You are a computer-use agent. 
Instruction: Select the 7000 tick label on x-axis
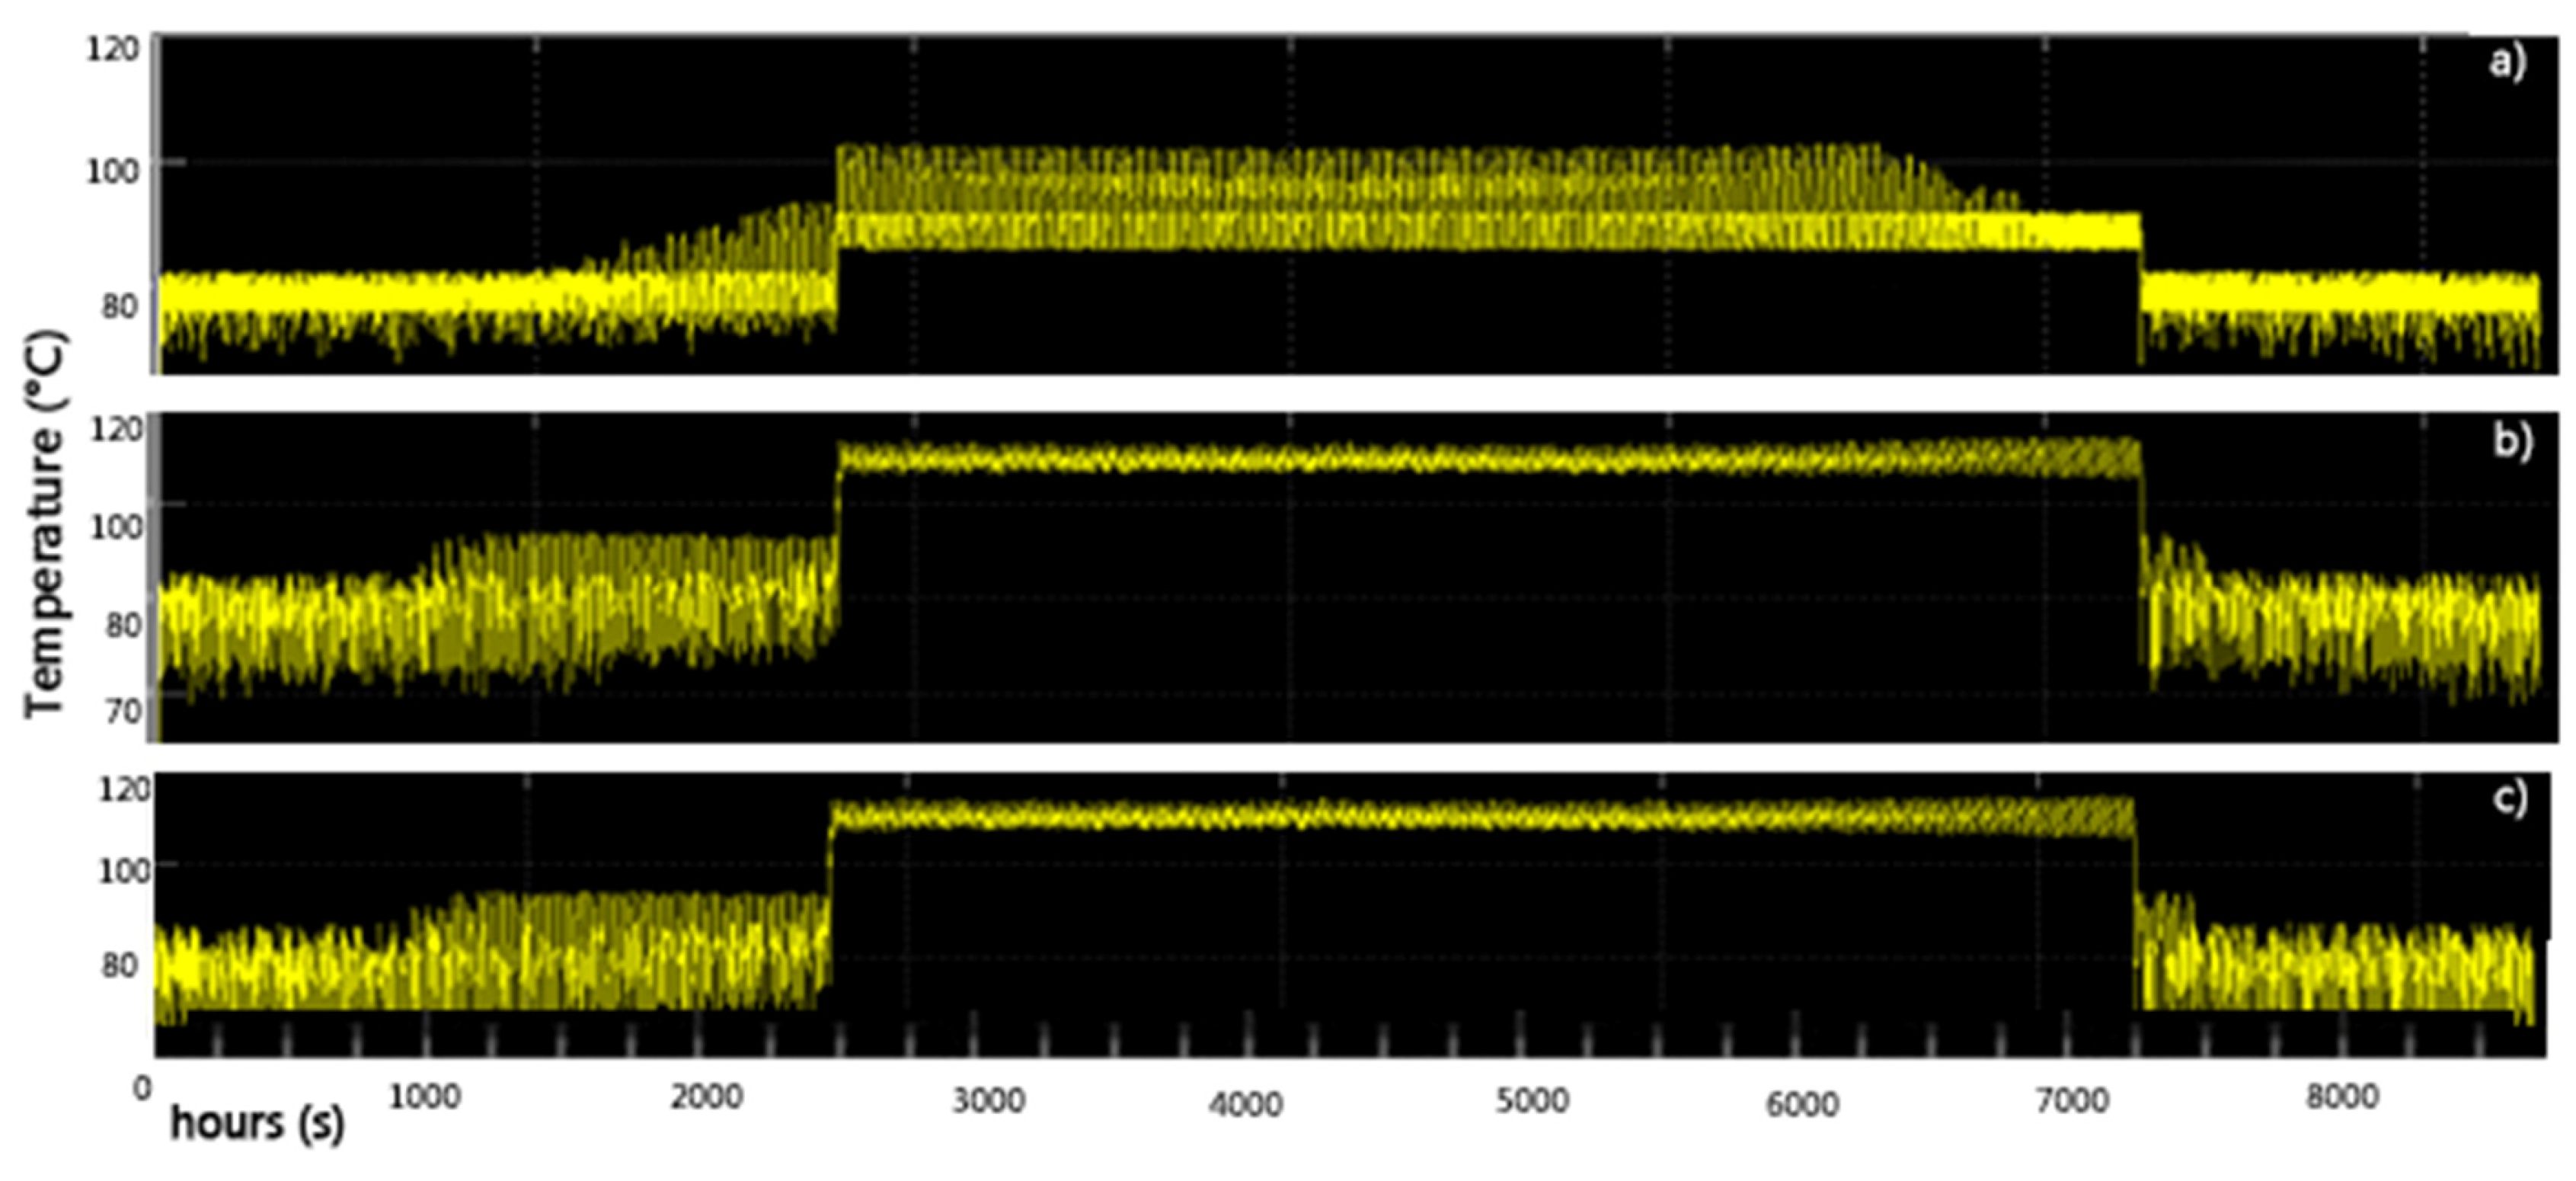click(2072, 1101)
